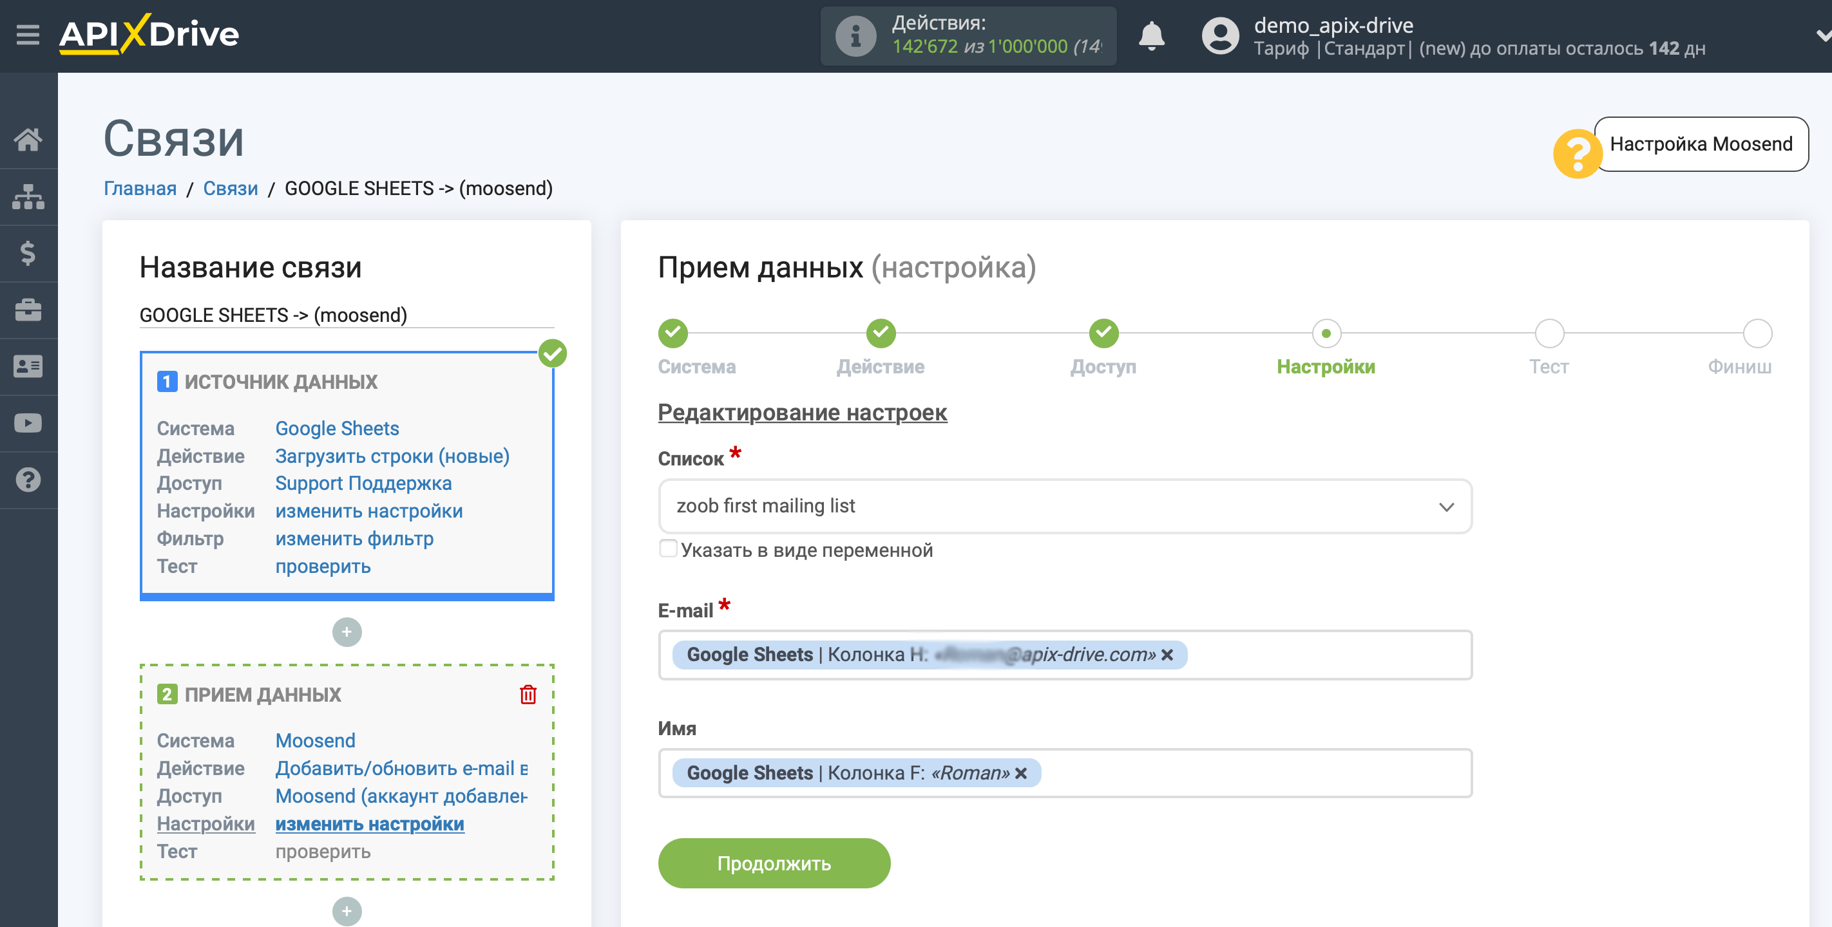Open contact card icon in sidebar
Image resolution: width=1832 pixels, height=927 pixels.
click(x=28, y=367)
